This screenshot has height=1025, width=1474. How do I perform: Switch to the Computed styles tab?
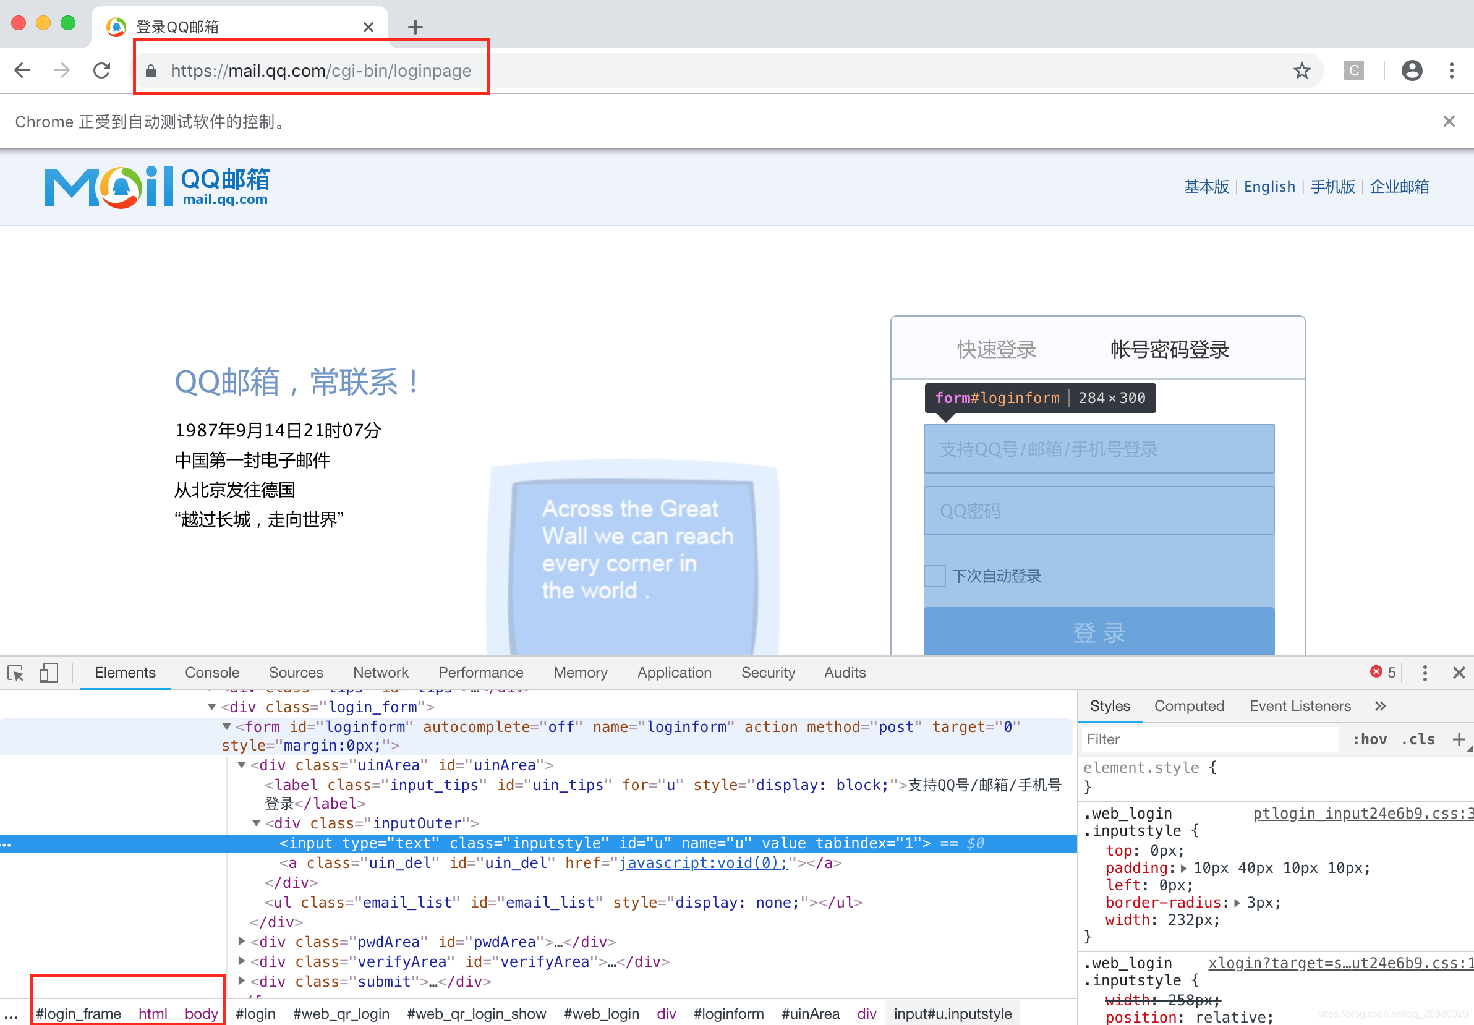[1189, 706]
